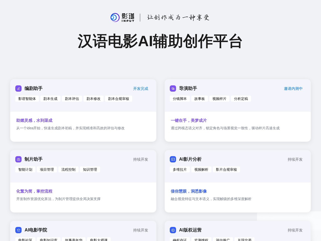
Task: Click 持续开发 on the AI版权运营 card
Action: click(x=295, y=230)
